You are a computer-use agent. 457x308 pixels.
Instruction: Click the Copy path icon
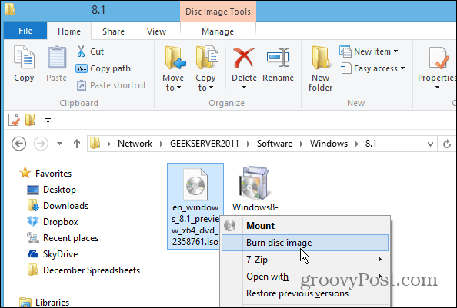coord(82,68)
